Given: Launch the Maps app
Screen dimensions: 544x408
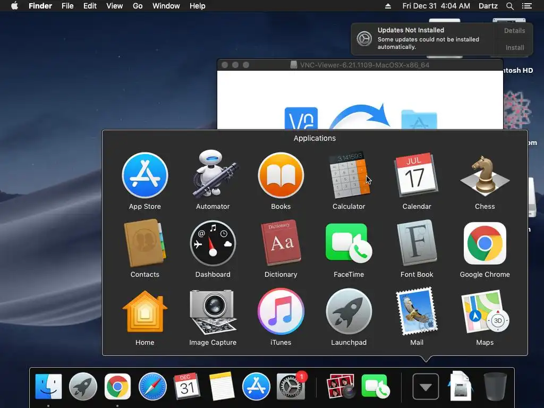Looking at the screenshot, I should [x=484, y=311].
